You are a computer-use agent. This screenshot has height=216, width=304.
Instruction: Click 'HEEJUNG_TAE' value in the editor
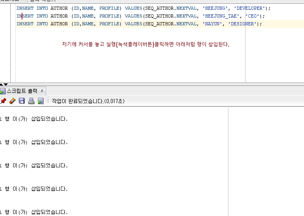pos(221,16)
